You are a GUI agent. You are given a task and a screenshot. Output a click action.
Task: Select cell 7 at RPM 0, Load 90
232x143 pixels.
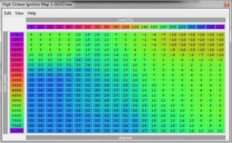(116, 34)
